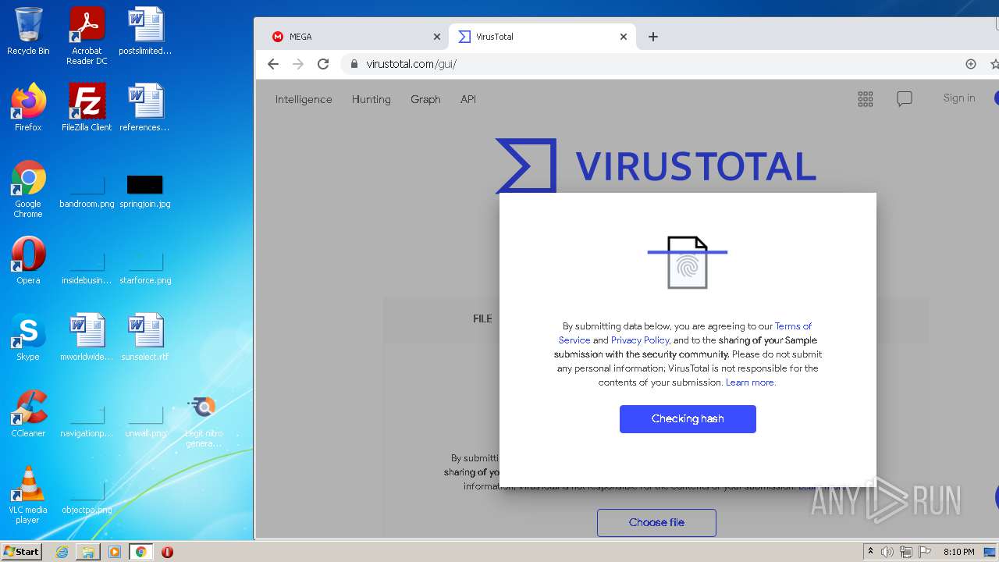Open the volume speaker tray icon
Image resolution: width=999 pixels, height=562 pixels.
point(887,552)
